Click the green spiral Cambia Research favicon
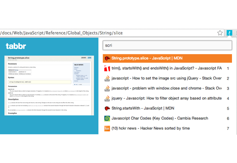The width and height of the screenshot is (237, 163). click(107, 118)
